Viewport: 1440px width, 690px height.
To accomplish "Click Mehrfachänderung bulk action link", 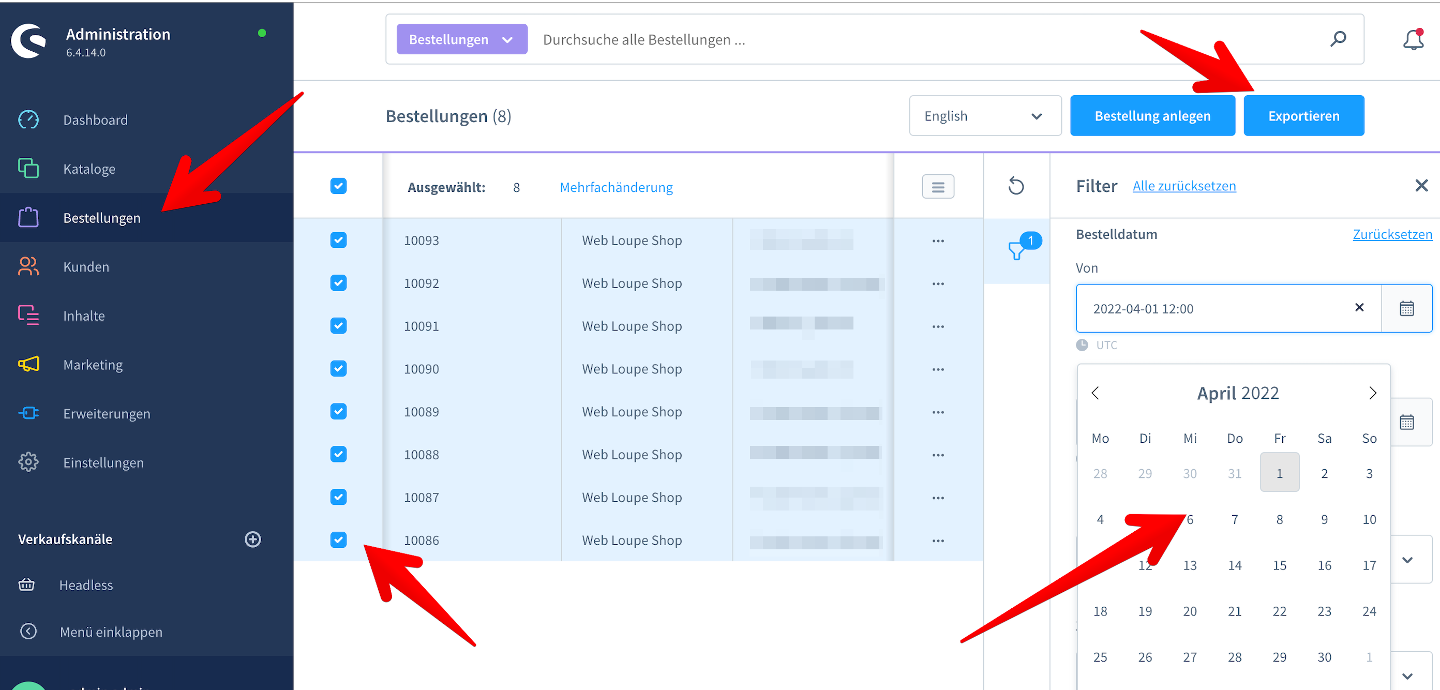I will pyautogui.click(x=616, y=187).
